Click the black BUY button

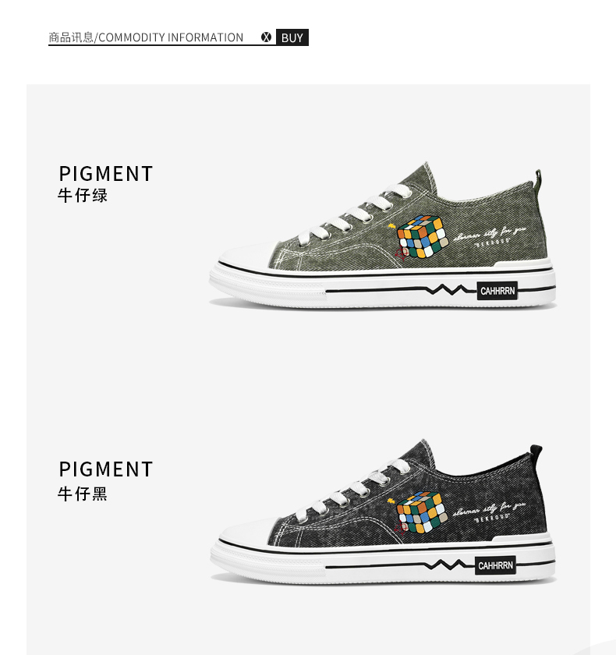(292, 37)
